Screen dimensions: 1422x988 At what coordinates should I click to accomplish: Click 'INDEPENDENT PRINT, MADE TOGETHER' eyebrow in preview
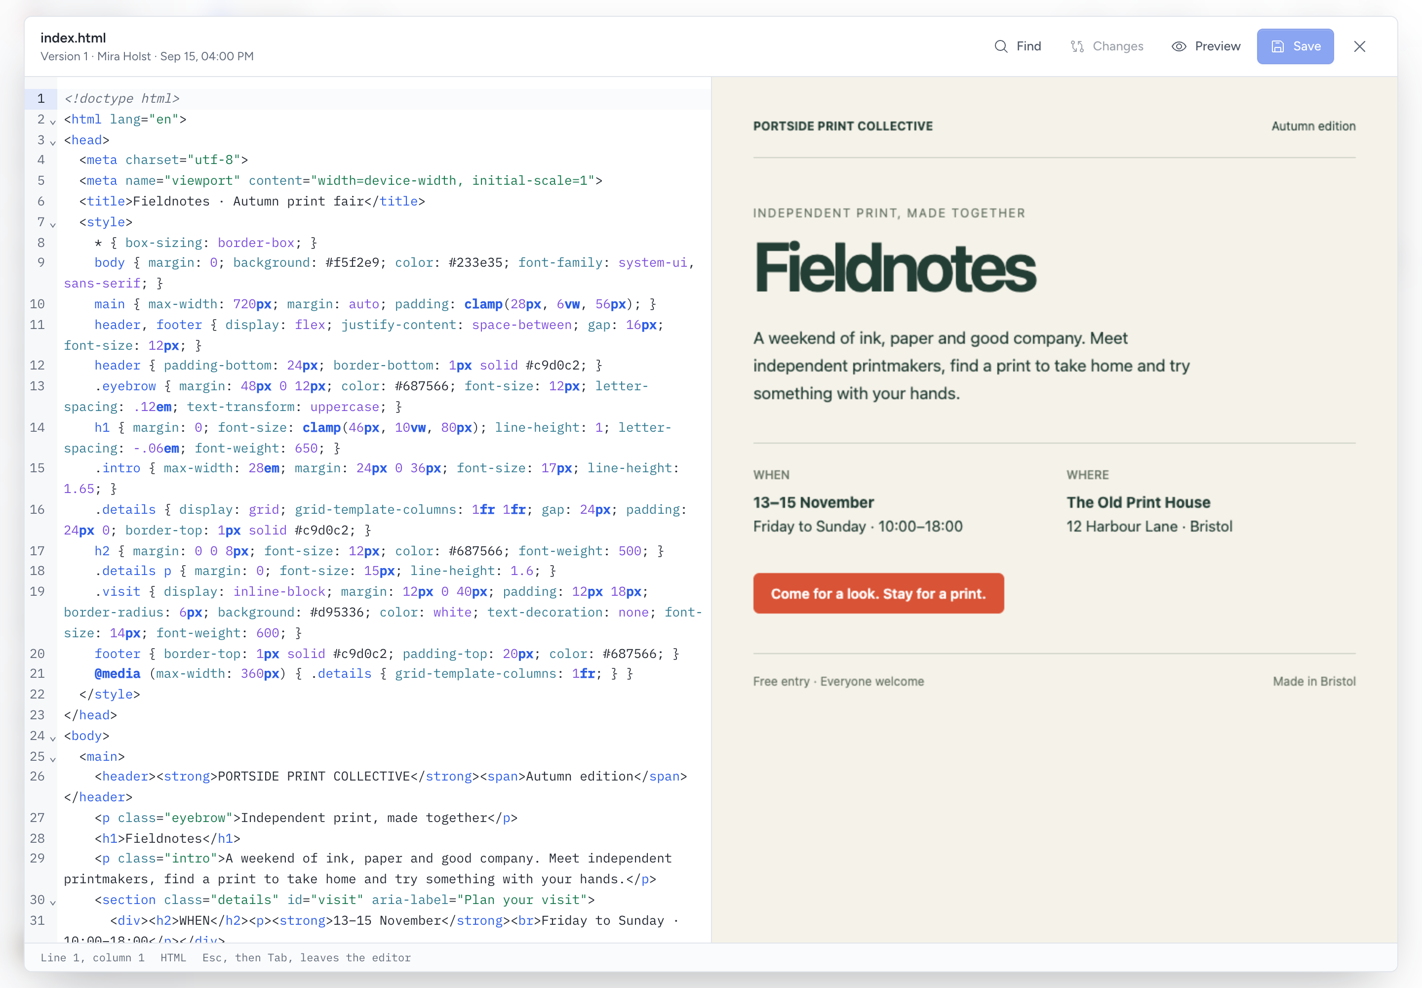(x=889, y=213)
